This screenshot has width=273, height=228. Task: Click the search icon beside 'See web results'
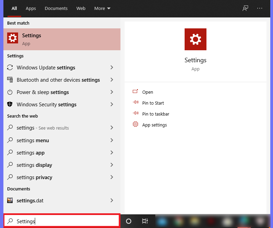[10, 128]
